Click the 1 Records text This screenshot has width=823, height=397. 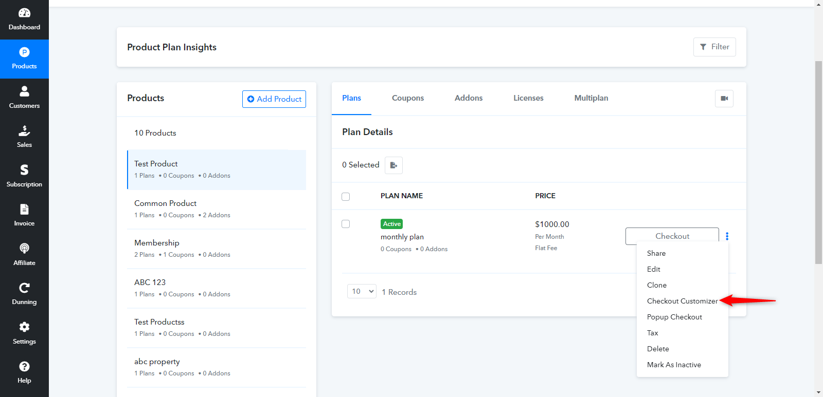click(399, 292)
